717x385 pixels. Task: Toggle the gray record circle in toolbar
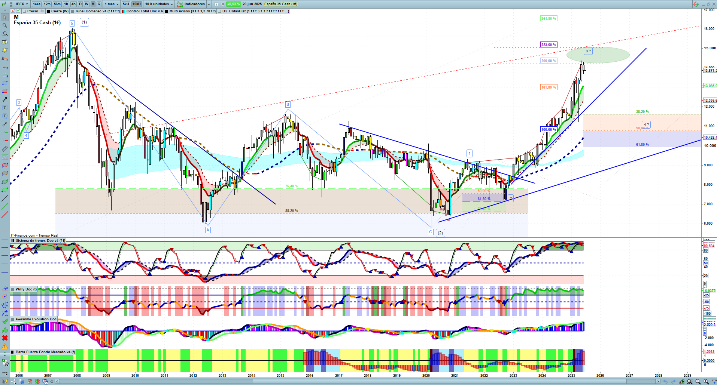[223, 4]
